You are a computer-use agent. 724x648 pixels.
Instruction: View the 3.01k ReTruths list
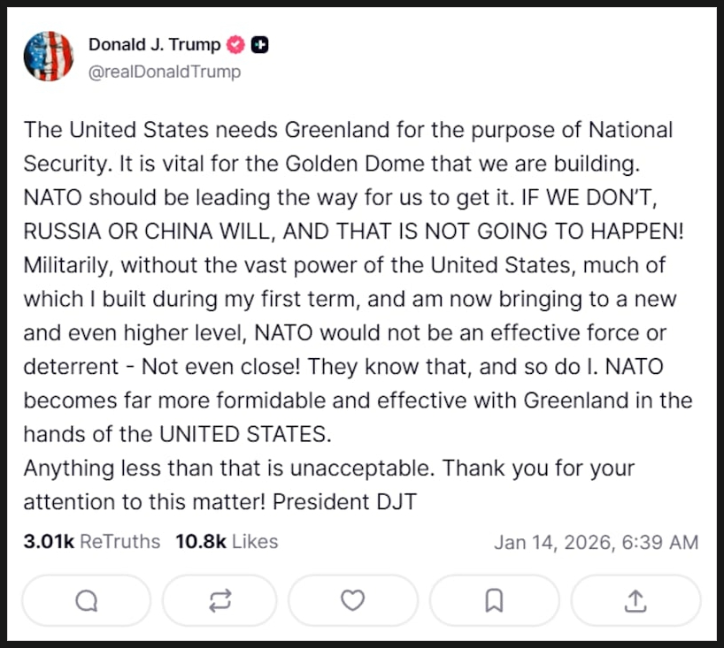[x=92, y=541]
